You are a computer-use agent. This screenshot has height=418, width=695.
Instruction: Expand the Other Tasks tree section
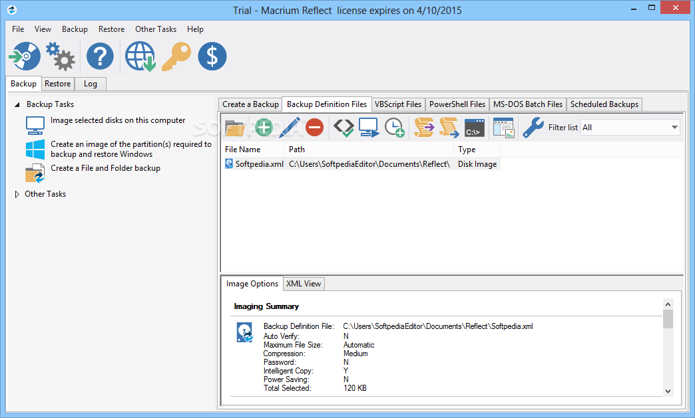pyautogui.click(x=17, y=194)
